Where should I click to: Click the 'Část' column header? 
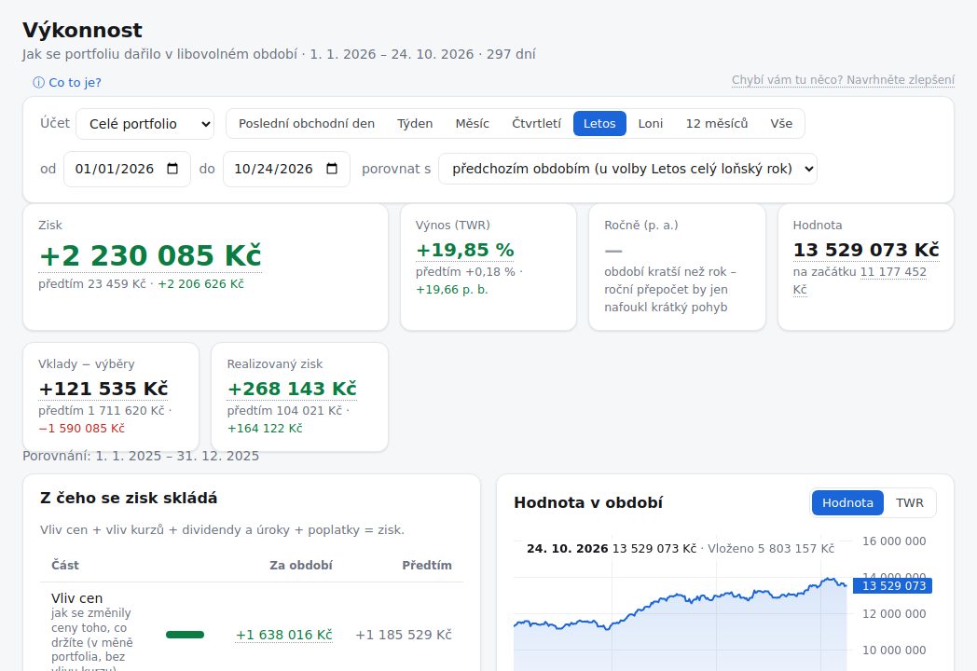tap(65, 565)
